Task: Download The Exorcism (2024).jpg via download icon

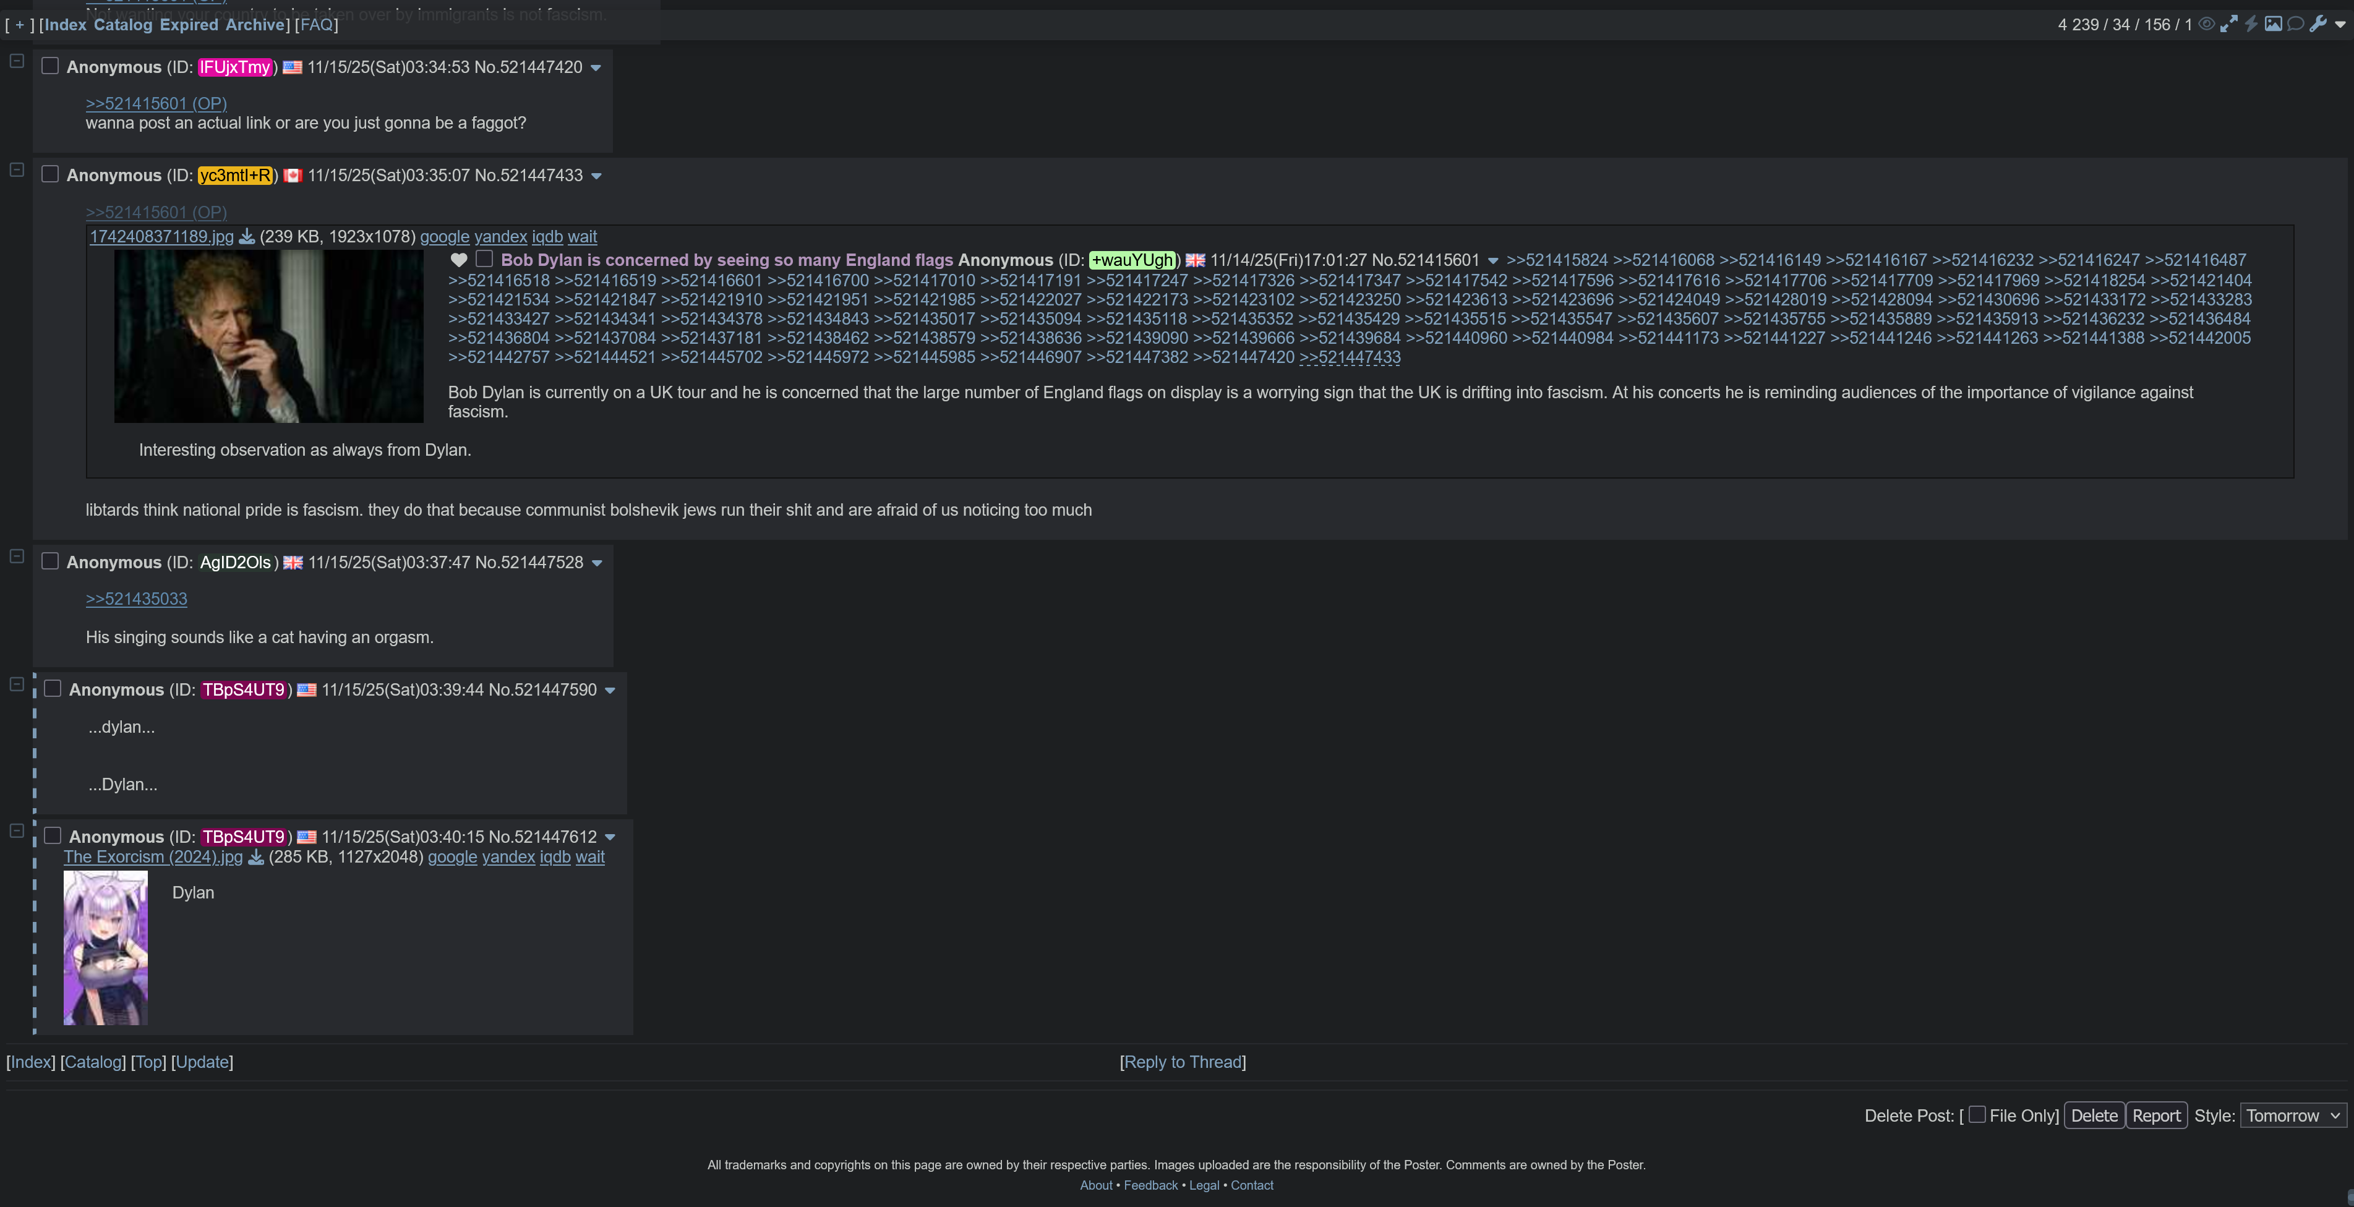Action: [256, 857]
